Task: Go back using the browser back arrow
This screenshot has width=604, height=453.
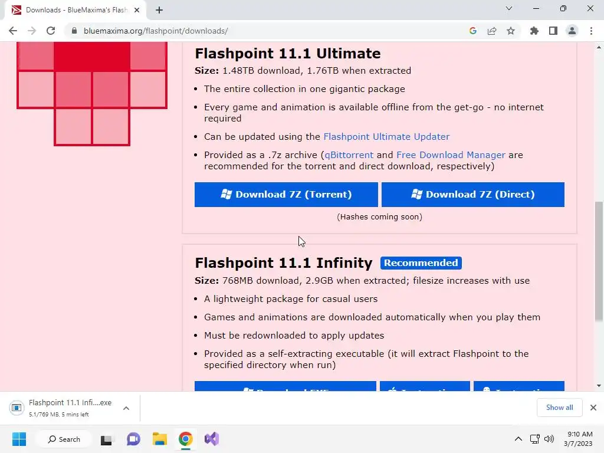Action: pyautogui.click(x=13, y=31)
